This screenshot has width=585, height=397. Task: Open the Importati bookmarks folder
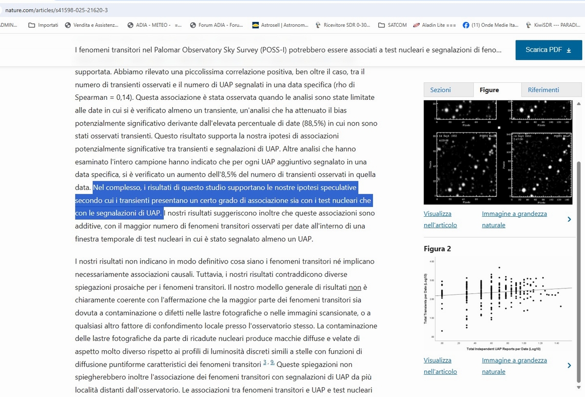43,25
